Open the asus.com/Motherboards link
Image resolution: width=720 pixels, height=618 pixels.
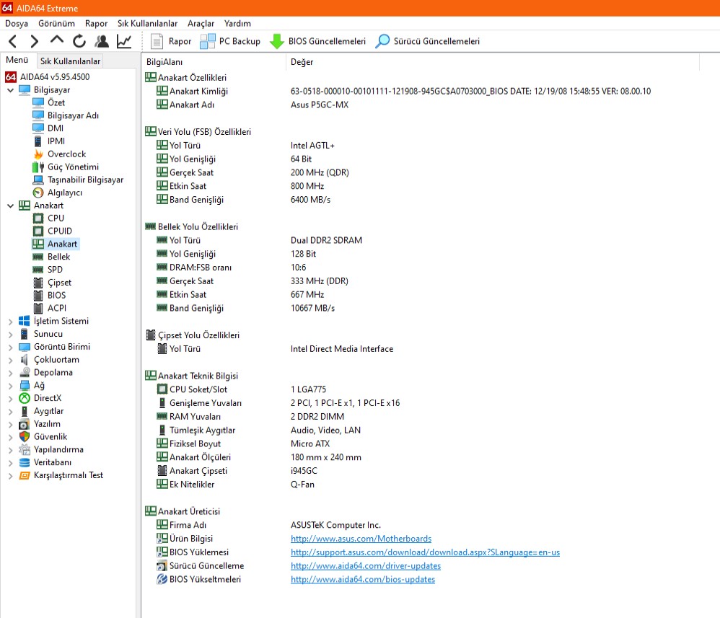click(x=361, y=539)
